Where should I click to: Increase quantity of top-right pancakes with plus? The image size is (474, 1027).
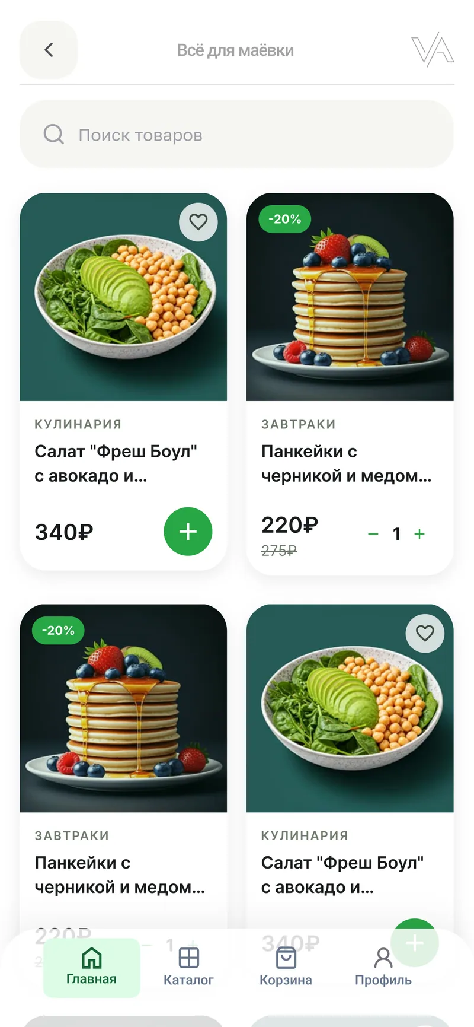tap(419, 534)
